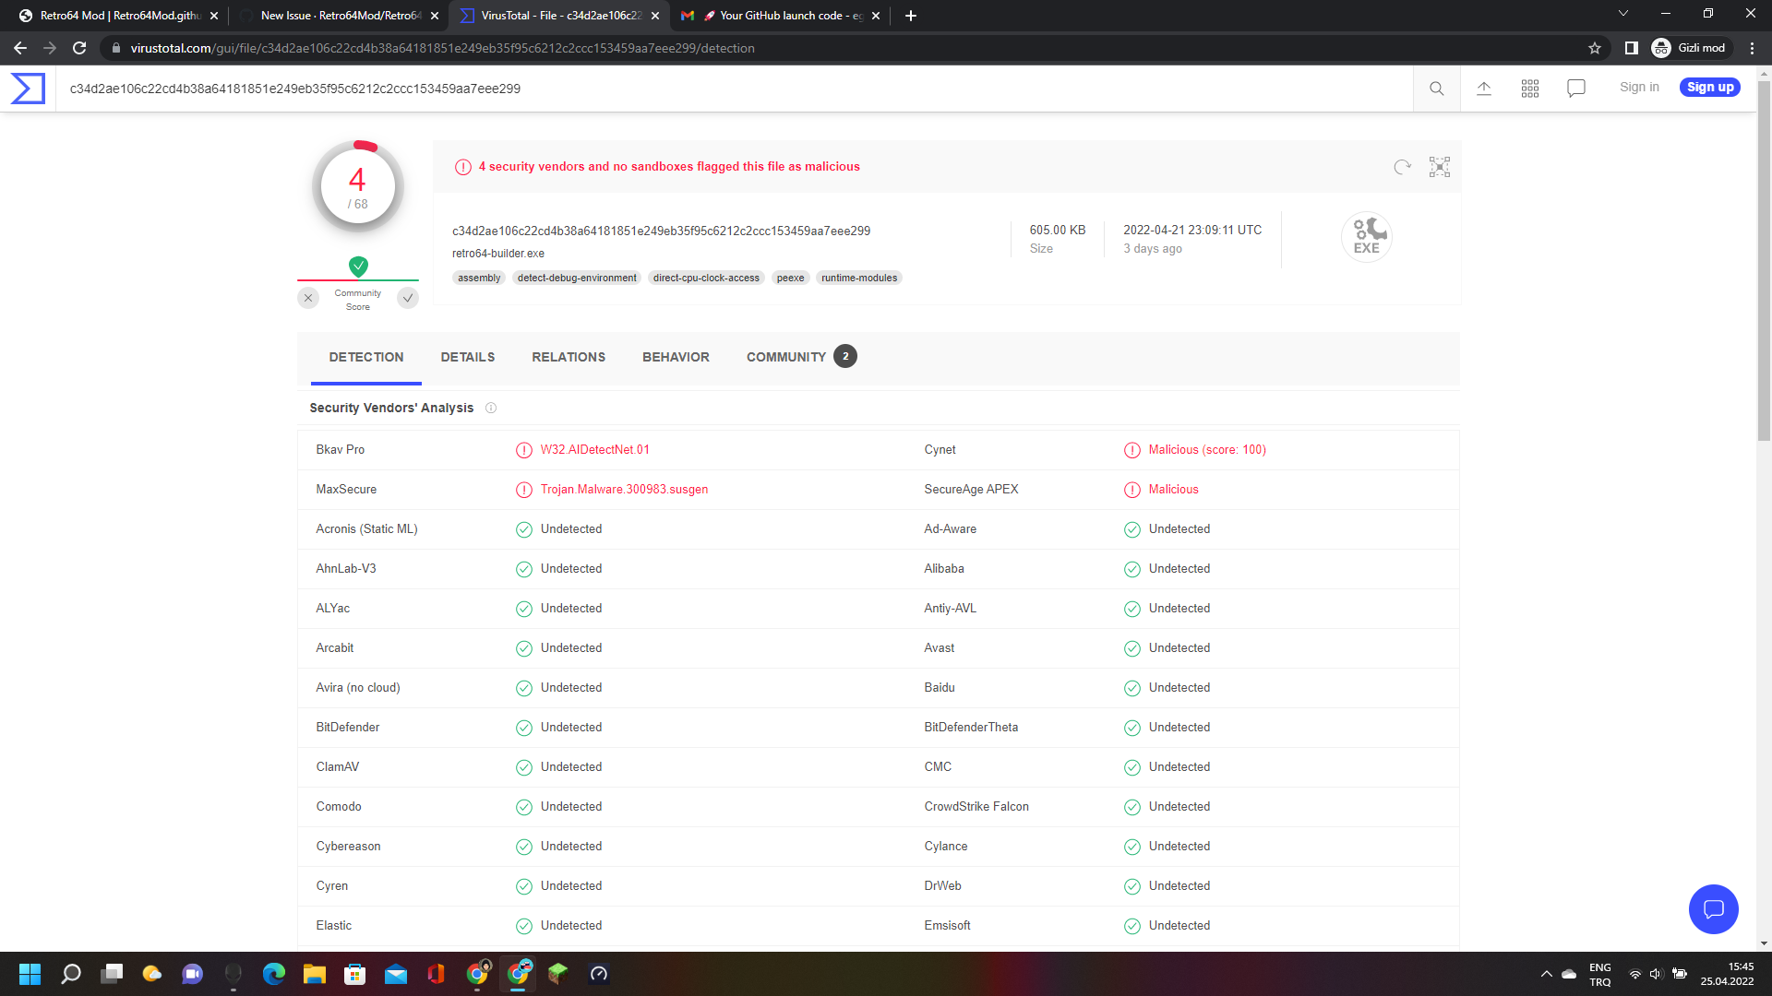This screenshot has height=996, width=1772.
Task: Upvote the community score with the checkmark
Action: [x=408, y=298]
